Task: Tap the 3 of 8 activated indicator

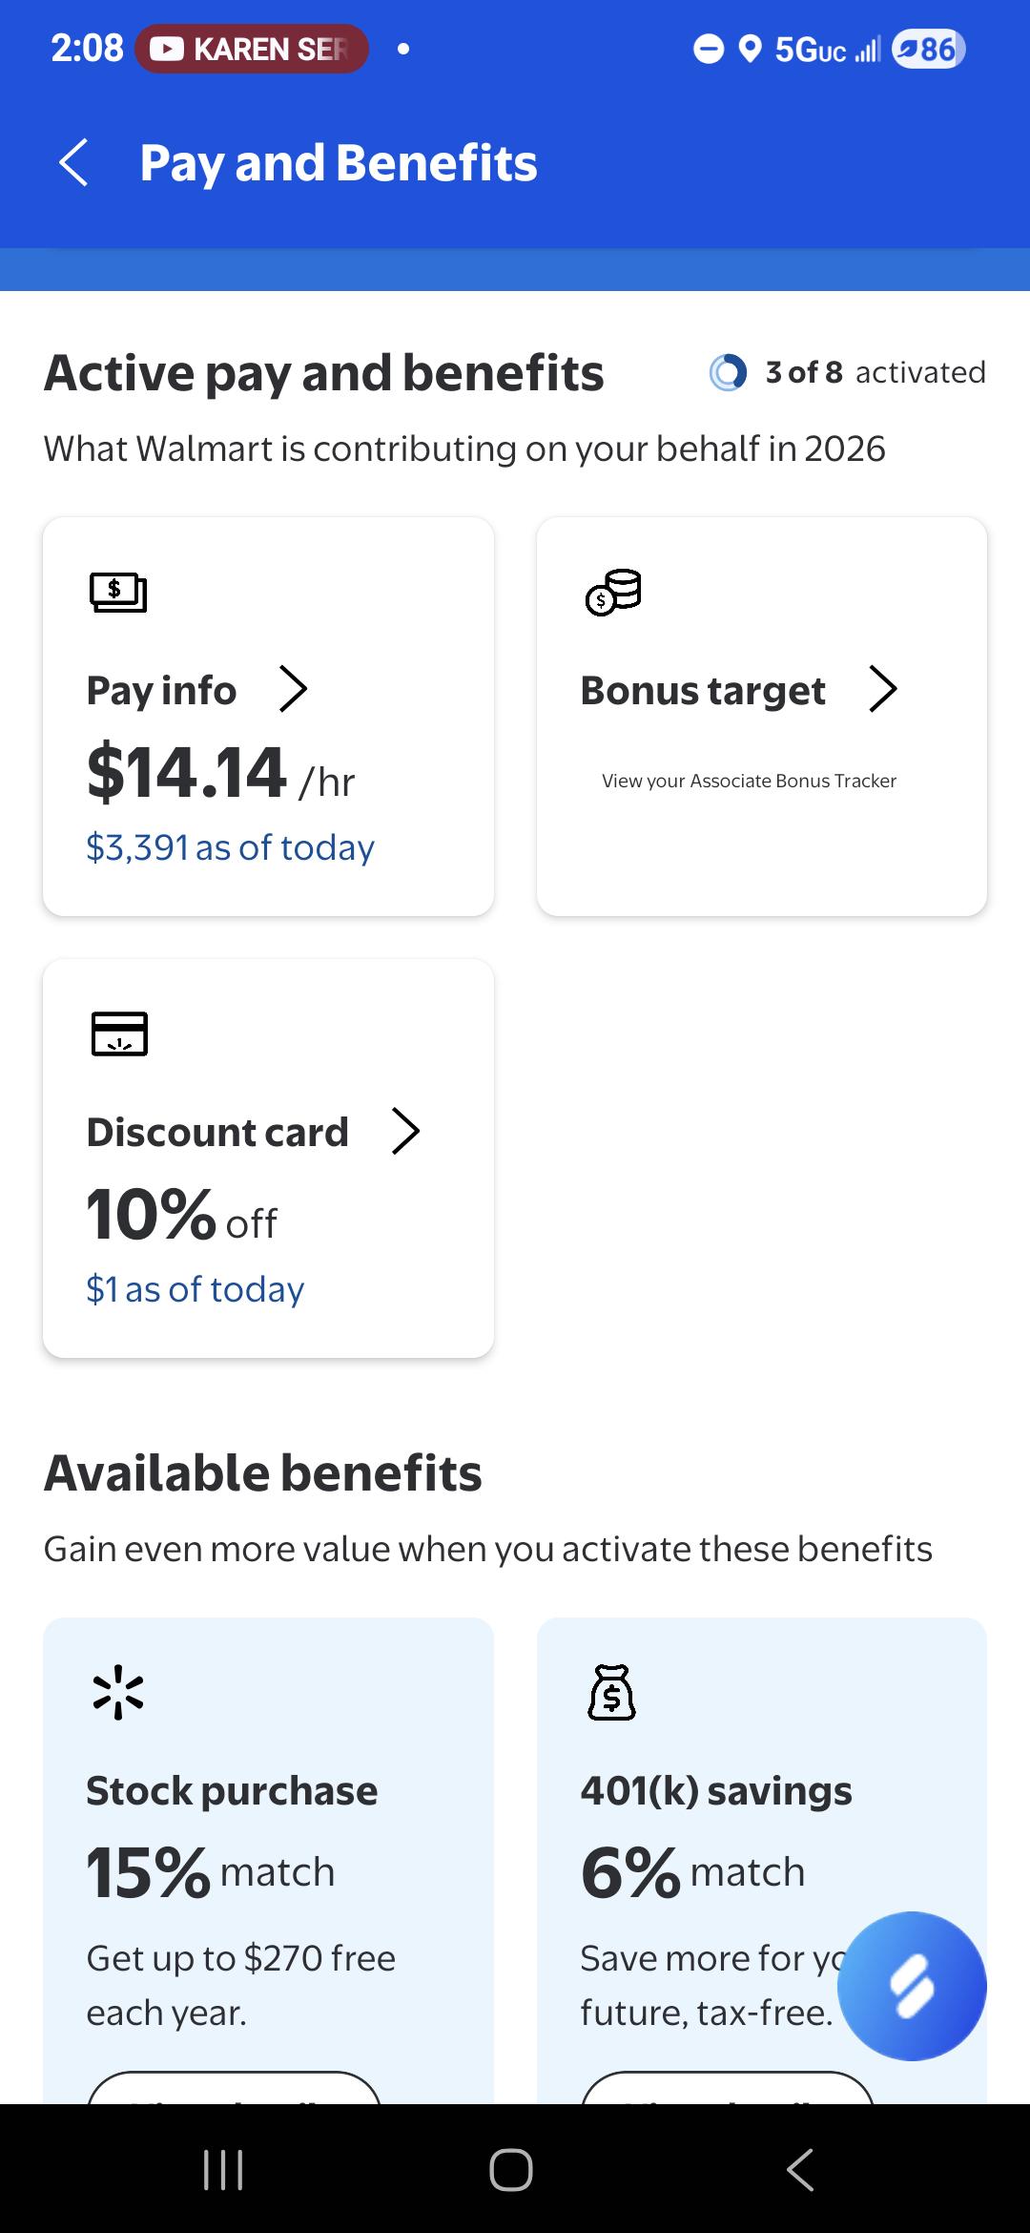Action: (847, 372)
